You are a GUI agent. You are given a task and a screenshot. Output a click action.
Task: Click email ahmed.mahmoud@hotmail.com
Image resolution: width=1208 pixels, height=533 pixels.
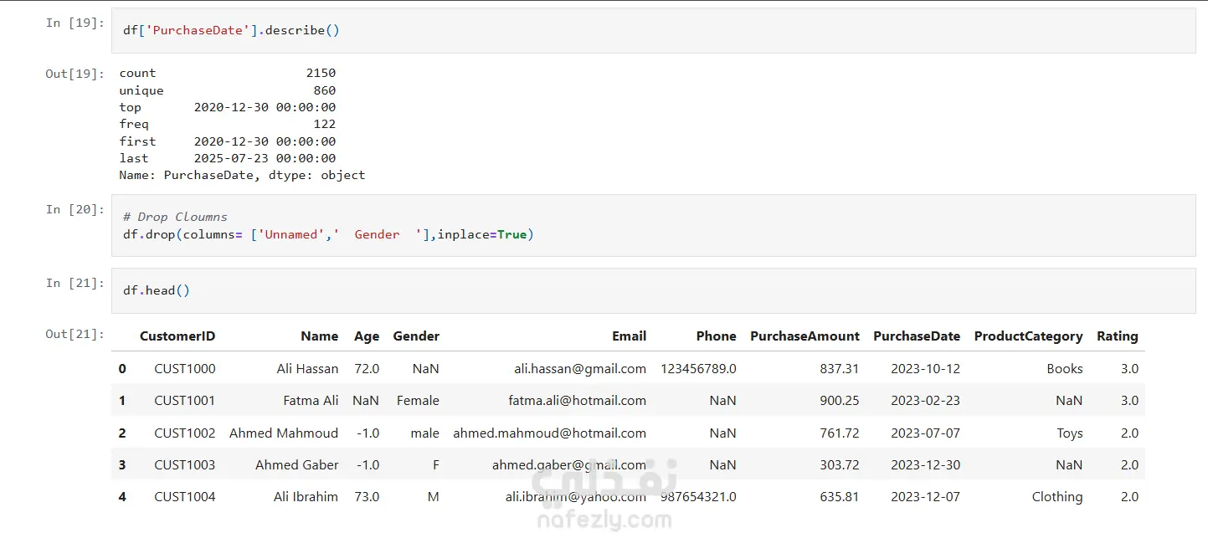[550, 433]
